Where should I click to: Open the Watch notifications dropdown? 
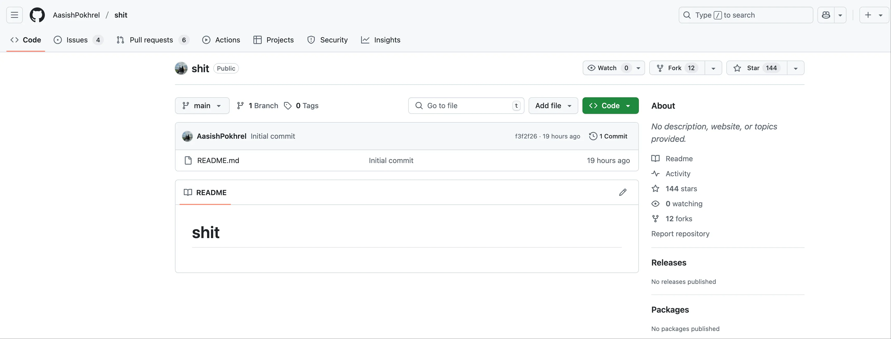click(x=614, y=68)
